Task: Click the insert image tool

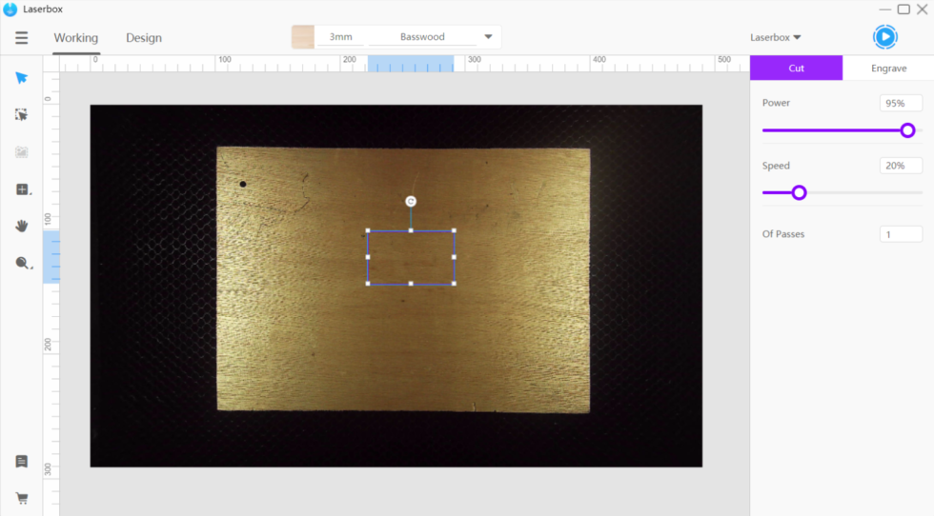Action: (x=22, y=152)
